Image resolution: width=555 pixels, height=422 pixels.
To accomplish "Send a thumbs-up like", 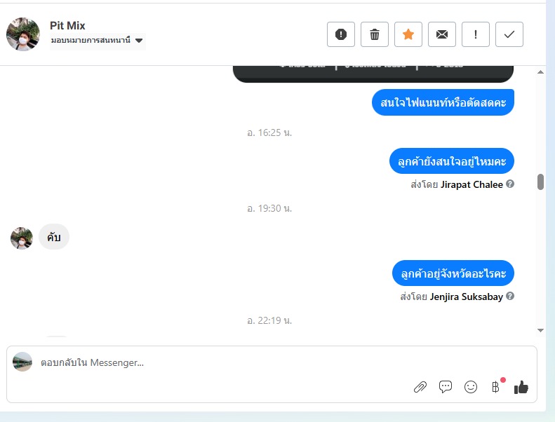I will [521, 388].
